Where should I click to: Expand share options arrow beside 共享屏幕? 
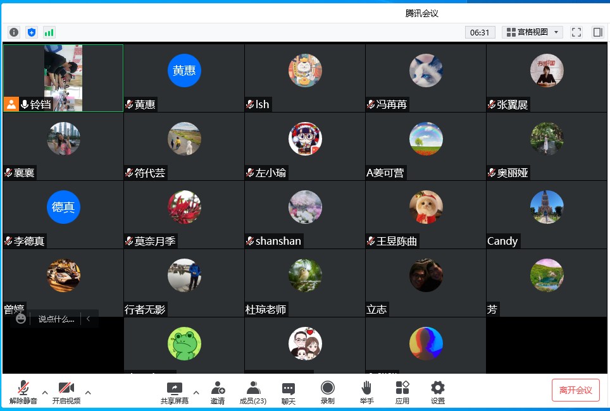pos(196,393)
